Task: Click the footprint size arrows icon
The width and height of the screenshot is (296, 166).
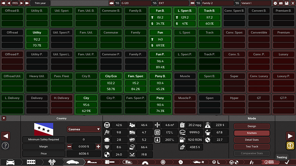Action: 157,125
